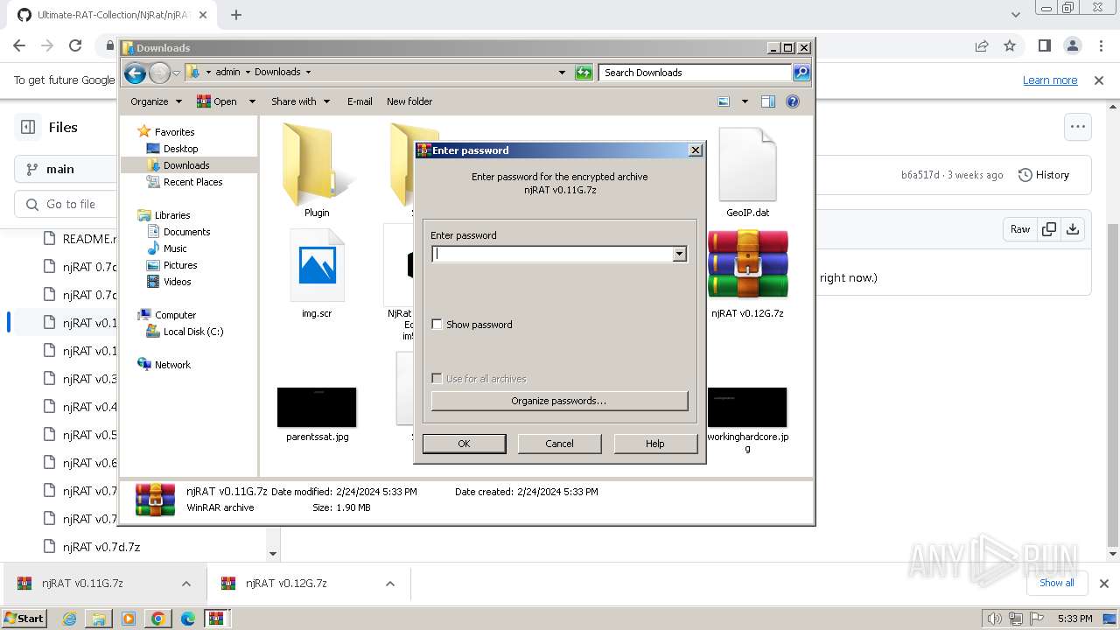Select the GeoIP.dat file icon
Screen dimensions: 1120x630
[x=747, y=165]
